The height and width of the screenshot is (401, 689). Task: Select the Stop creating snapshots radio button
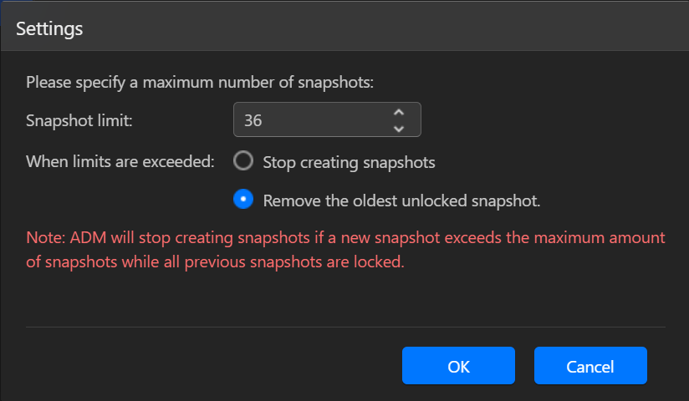click(x=242, y=161)
